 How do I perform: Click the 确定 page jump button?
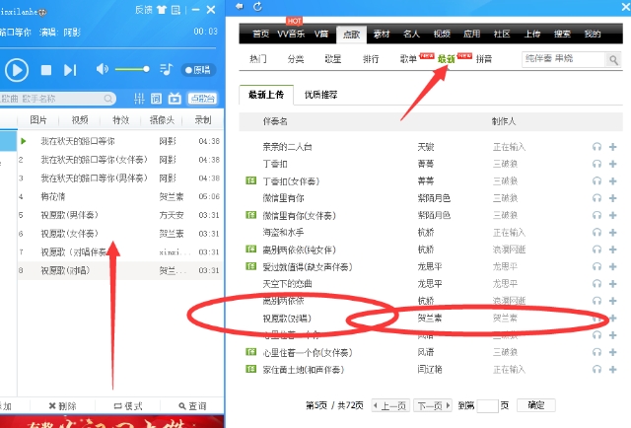535,405
